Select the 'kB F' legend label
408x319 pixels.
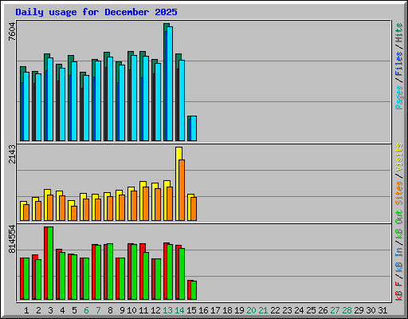pyautogui.click(x=399, y=291)
